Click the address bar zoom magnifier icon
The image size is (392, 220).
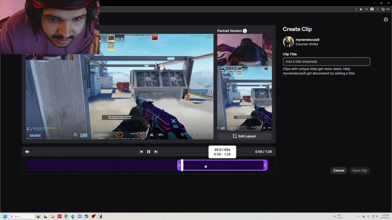point(356,9)
